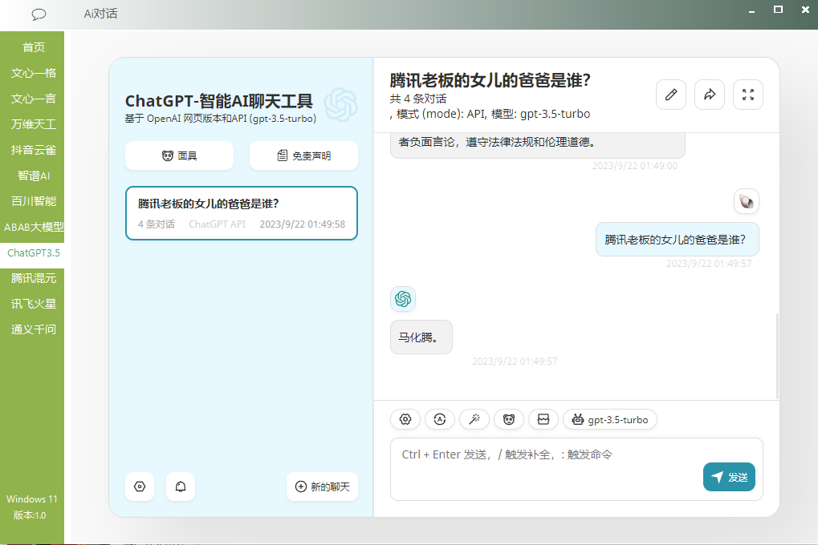Image resolution: width=818 pixels, height=545 pixels.
Task: Click the reply bubble 马化腾。
Action: pos(421,337)
